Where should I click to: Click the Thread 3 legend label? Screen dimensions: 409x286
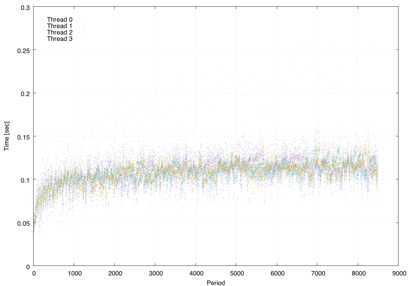pos(60,39)
